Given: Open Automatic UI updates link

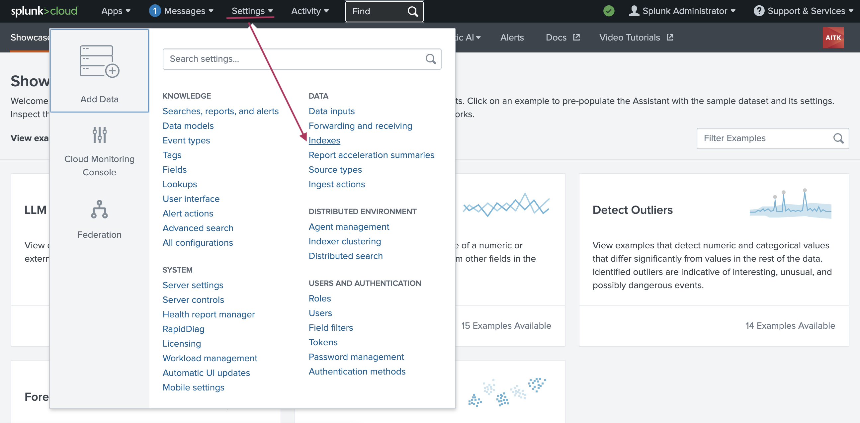Looking at the screenshot, I should tap(206, 373).
